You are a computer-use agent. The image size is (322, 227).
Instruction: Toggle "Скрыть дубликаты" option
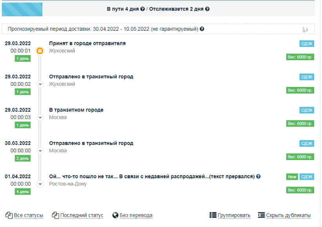tap(284, 215)
